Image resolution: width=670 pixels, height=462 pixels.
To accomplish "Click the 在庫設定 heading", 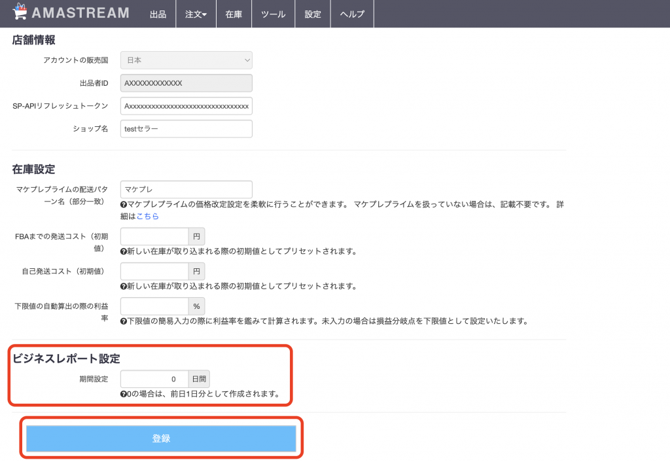I will coord(34,169).
